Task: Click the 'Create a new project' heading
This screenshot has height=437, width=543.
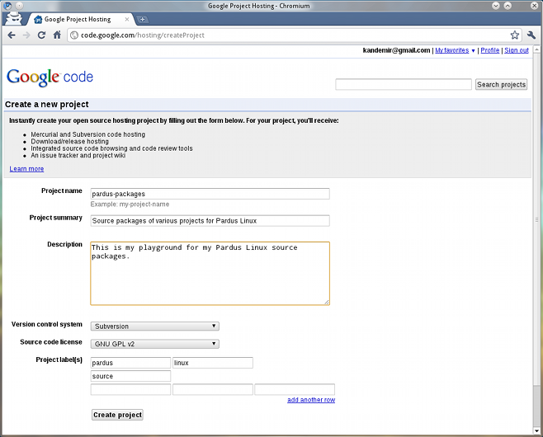Action: click(x=47, y=105)
